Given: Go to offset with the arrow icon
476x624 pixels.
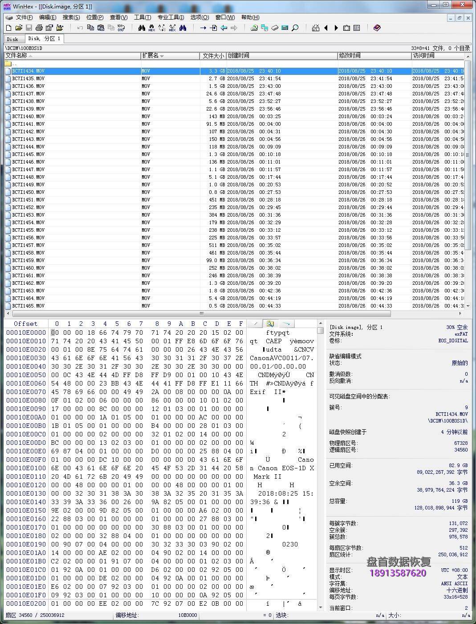Looking at the screenshot, I should [203, 28].
